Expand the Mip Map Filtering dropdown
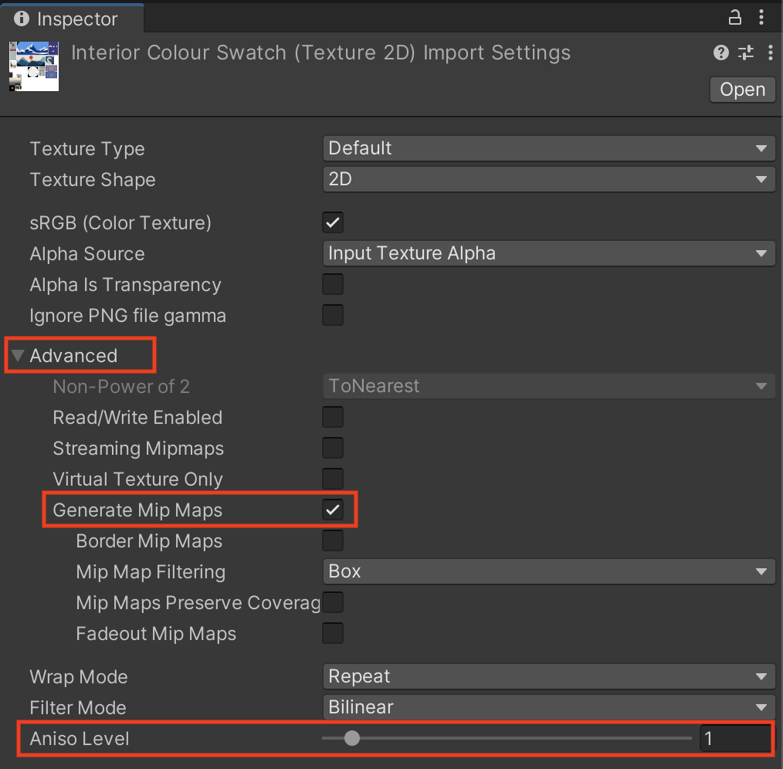Screen dimensions: 783x769 pyautogui.click(x=548, y=571)
